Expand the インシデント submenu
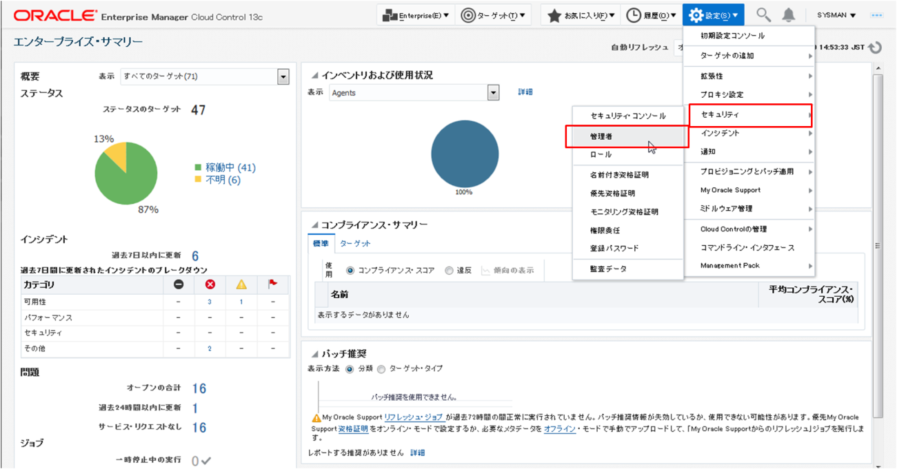The width and height of the screenshot is (897, 469). coord(749,133)
